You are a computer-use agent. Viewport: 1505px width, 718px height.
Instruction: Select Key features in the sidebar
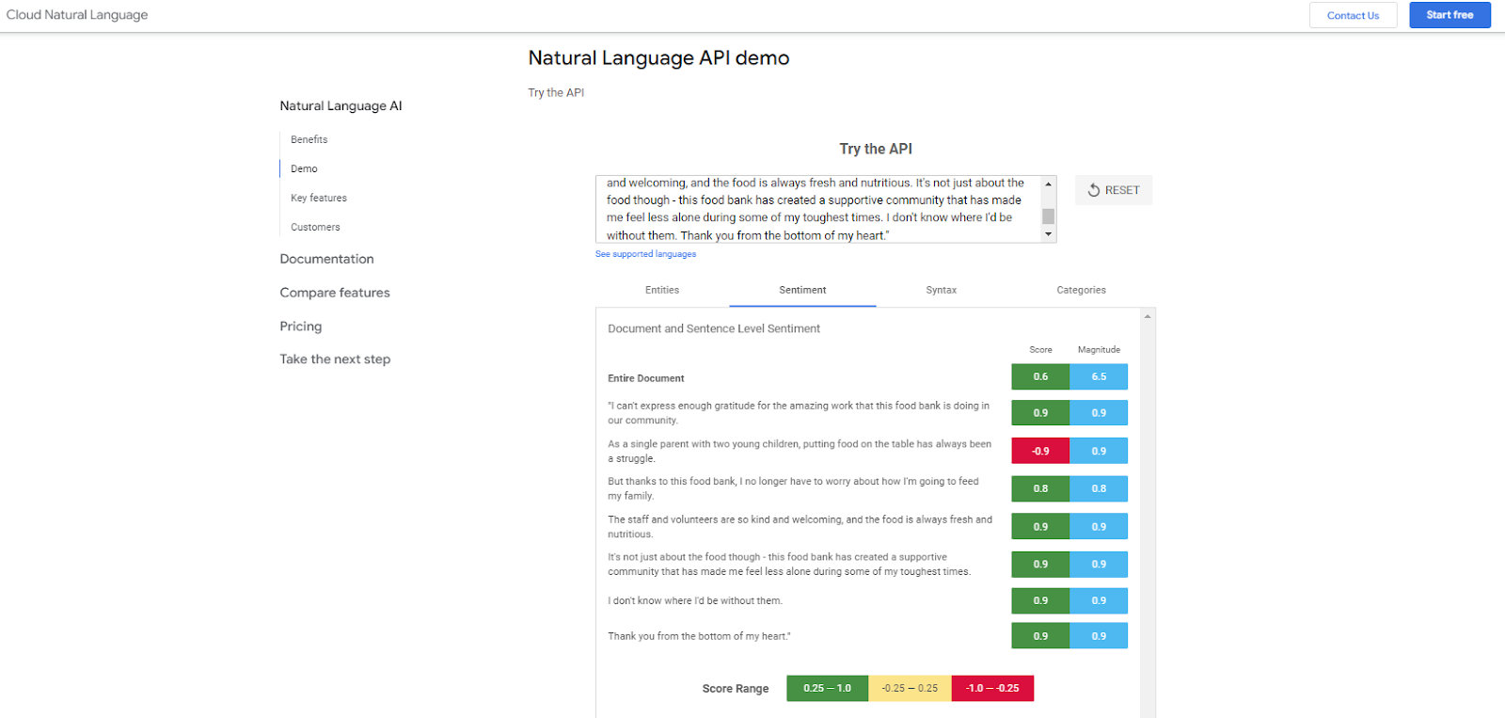coord(319,198)
